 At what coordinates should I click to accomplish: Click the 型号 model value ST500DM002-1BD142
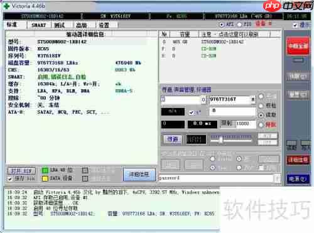point(62,41)
